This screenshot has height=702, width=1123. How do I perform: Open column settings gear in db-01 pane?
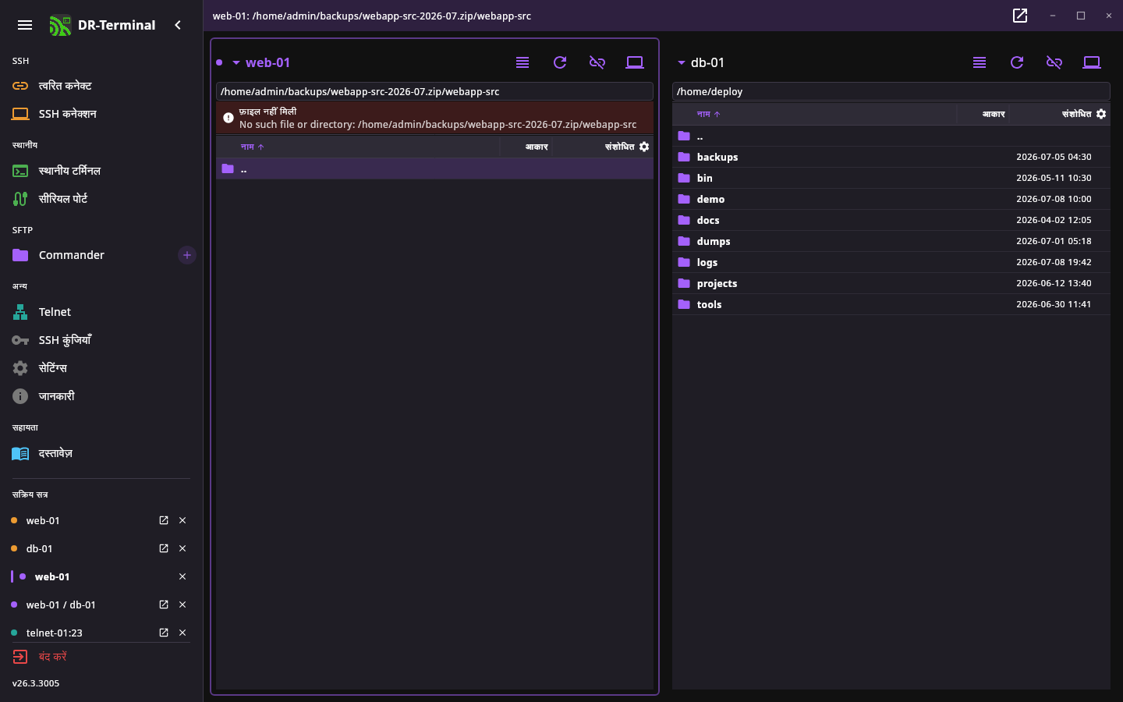tap(1101, 114)
